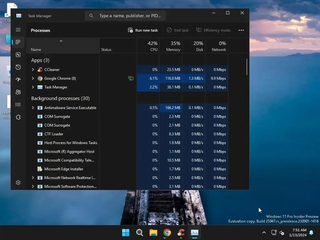Open CCleaner from taskbar
This screenshot has height=240, width=320.
181,232
